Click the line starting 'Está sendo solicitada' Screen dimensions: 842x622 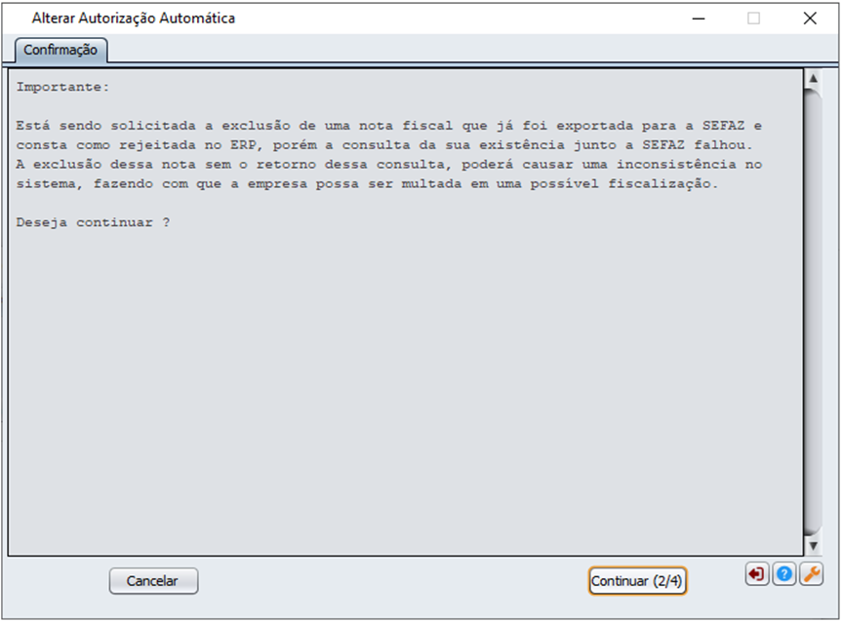(388, 126)
